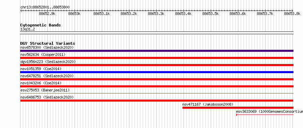The width and height of the screenshot is (303, 128).
Task: Click the nsv6578300 (Sedlazeck2020) variant label
Action: [47, 47]
